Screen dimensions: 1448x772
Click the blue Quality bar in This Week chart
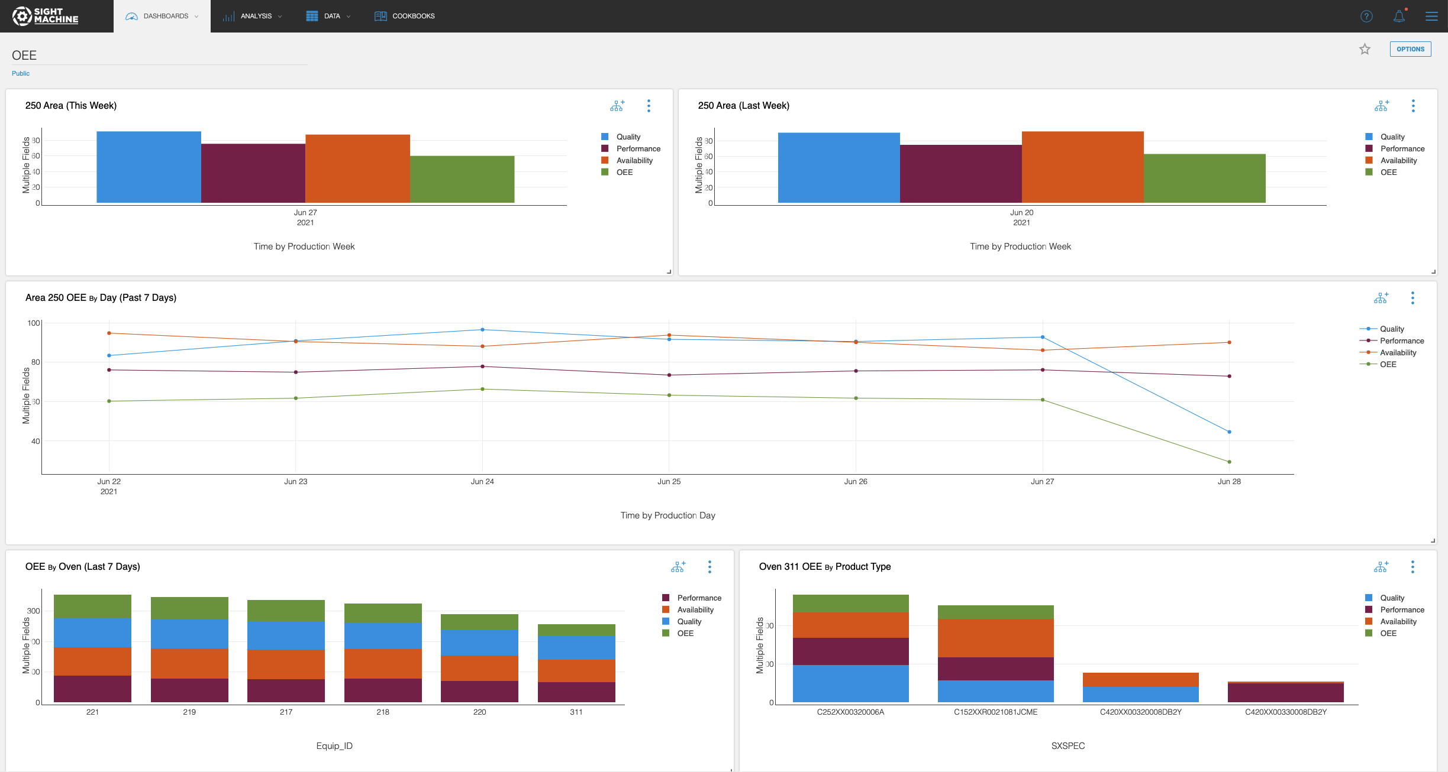click(149, 167)
